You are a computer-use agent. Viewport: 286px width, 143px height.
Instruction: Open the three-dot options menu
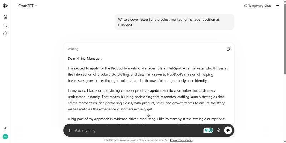(278, 6)
